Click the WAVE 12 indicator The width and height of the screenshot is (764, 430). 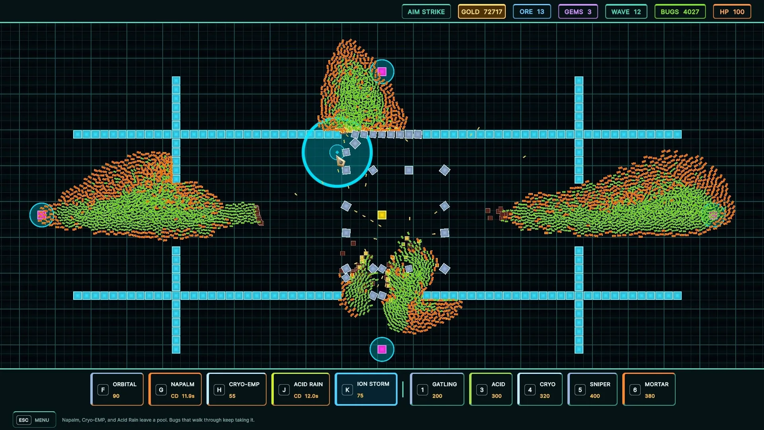626,12
